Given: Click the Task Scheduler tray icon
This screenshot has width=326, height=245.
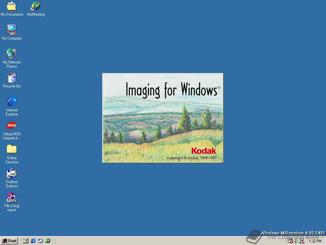Looking at the screenshot, I should 290,241.
